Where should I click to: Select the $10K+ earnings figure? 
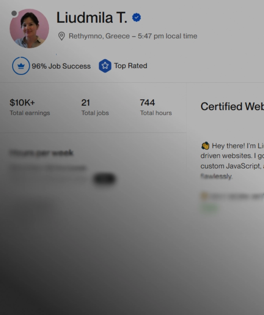click(x=22, y=103)
